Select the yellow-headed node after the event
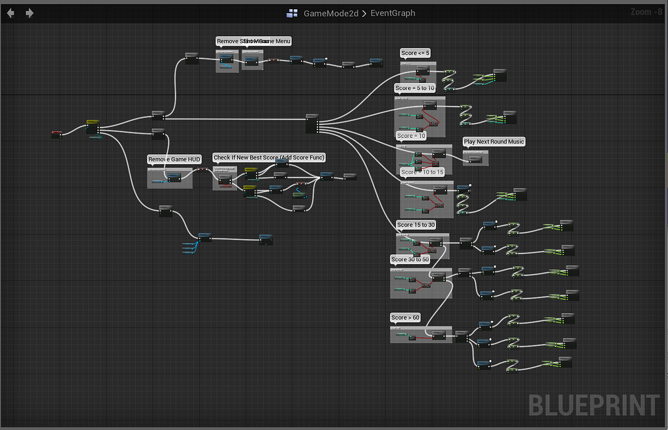The image size is (668, 430). (93, 127)
